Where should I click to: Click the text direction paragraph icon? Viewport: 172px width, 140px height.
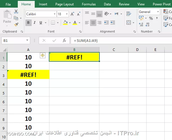(117, 14)
